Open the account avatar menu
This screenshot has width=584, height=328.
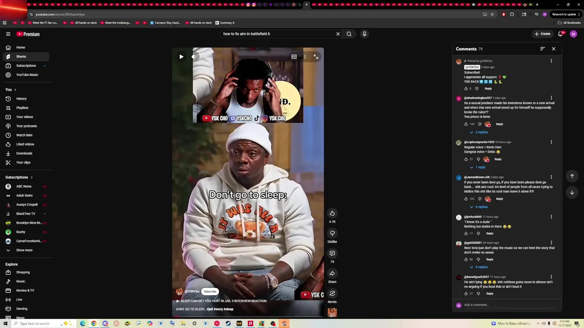(x=574, y=34)
